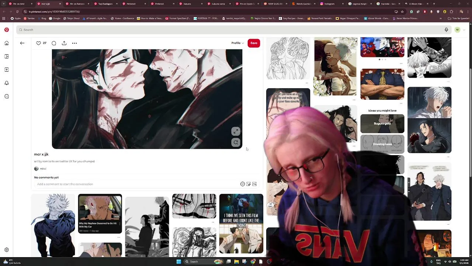Activate voice search microphone icon
472x266 pixels.
(446, 30)
